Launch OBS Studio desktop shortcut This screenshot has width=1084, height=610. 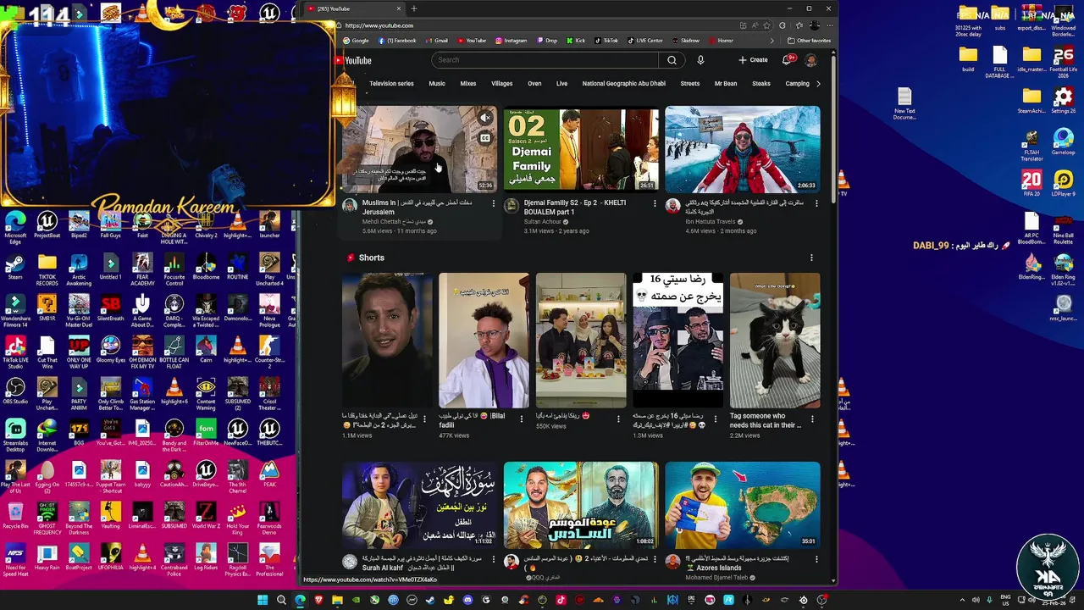[x=15, y=391]
